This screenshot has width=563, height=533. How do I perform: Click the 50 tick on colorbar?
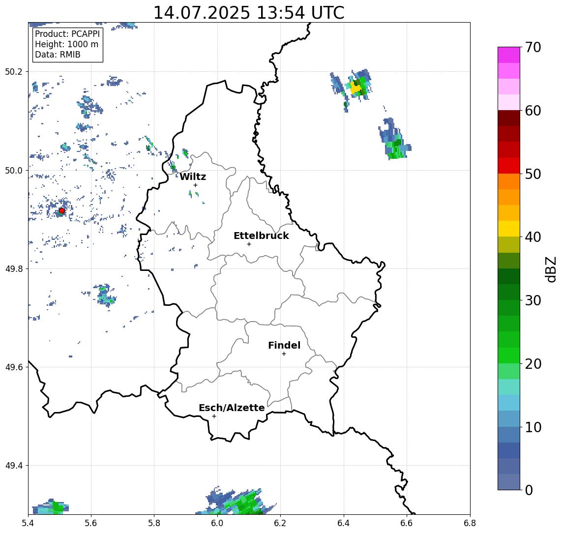[533, 174]
